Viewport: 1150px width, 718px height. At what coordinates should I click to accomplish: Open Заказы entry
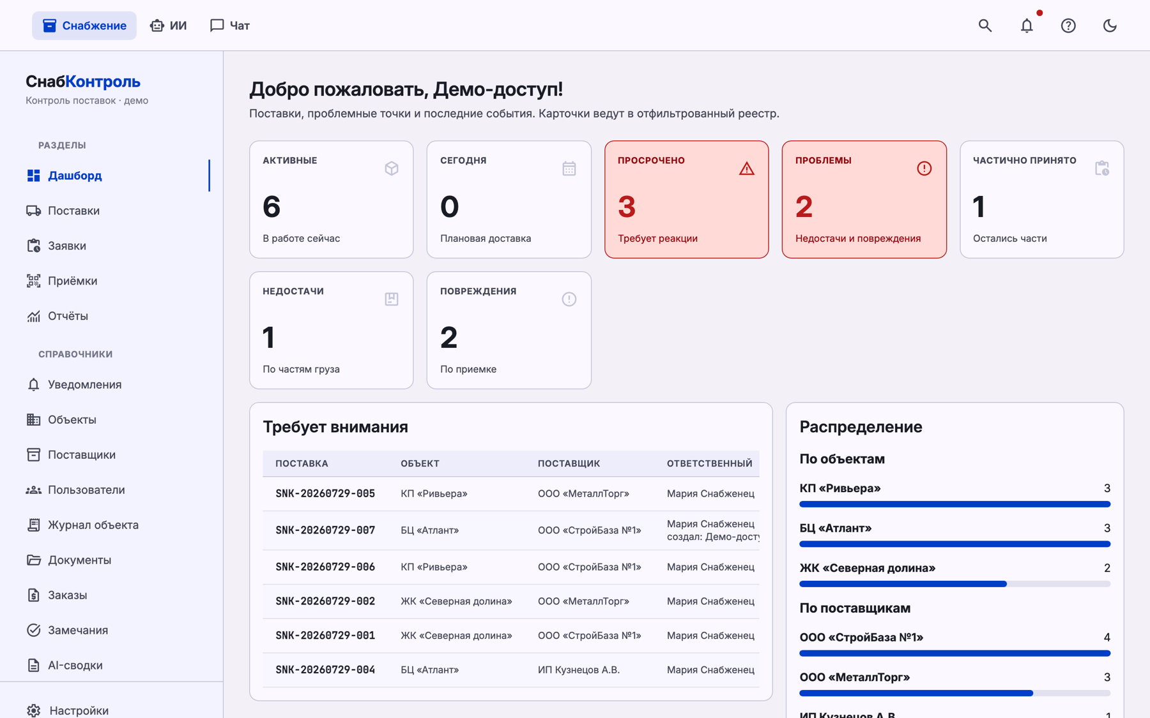click(111, 595)
